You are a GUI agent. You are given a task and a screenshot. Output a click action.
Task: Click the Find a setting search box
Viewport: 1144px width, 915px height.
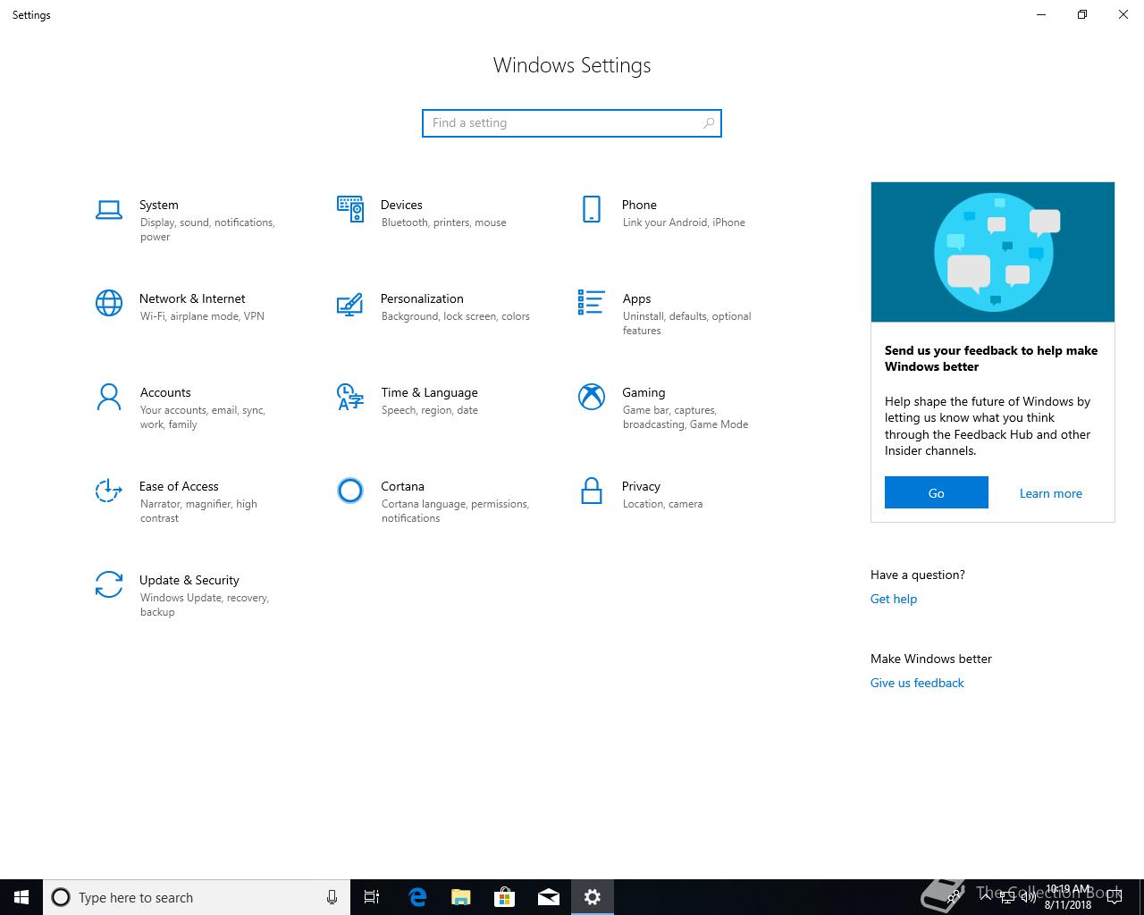click(572, 123)
